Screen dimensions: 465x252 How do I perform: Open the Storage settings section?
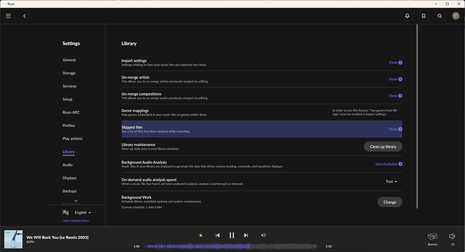[69, 73]
